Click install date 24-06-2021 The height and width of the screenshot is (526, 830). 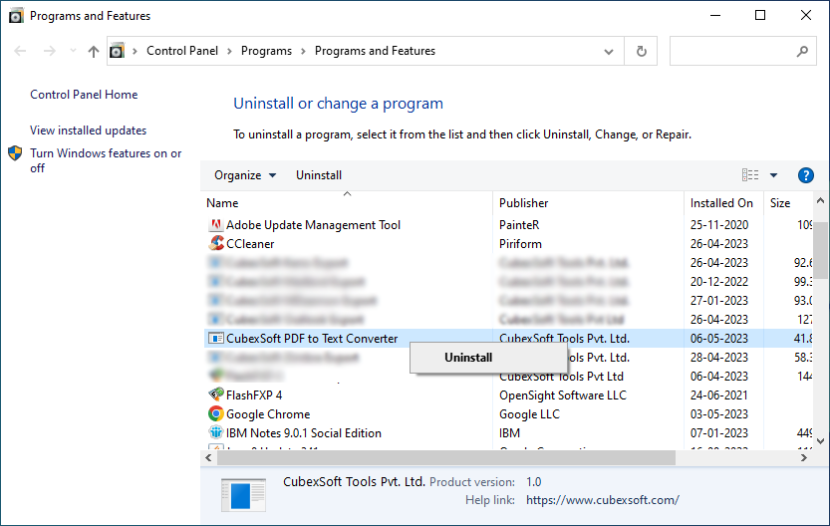coord(718,395)
